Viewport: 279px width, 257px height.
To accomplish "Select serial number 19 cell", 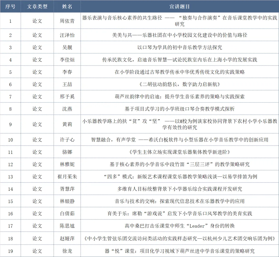I will [x=10, y=251].
